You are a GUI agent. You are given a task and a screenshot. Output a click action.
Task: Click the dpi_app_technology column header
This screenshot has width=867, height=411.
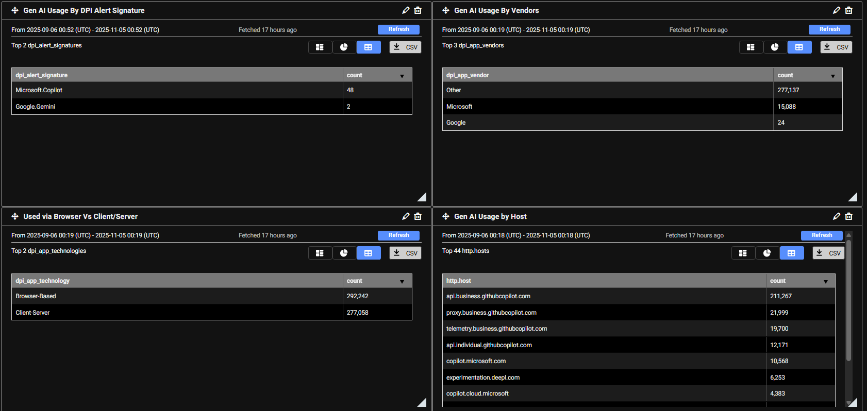click(42, 281)
